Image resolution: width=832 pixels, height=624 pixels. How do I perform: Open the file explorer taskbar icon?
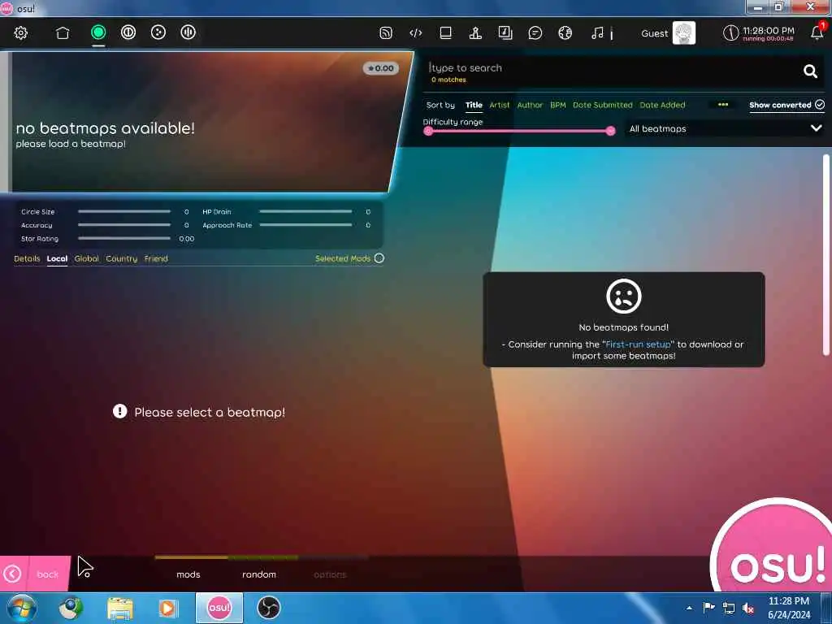(120, 608)
